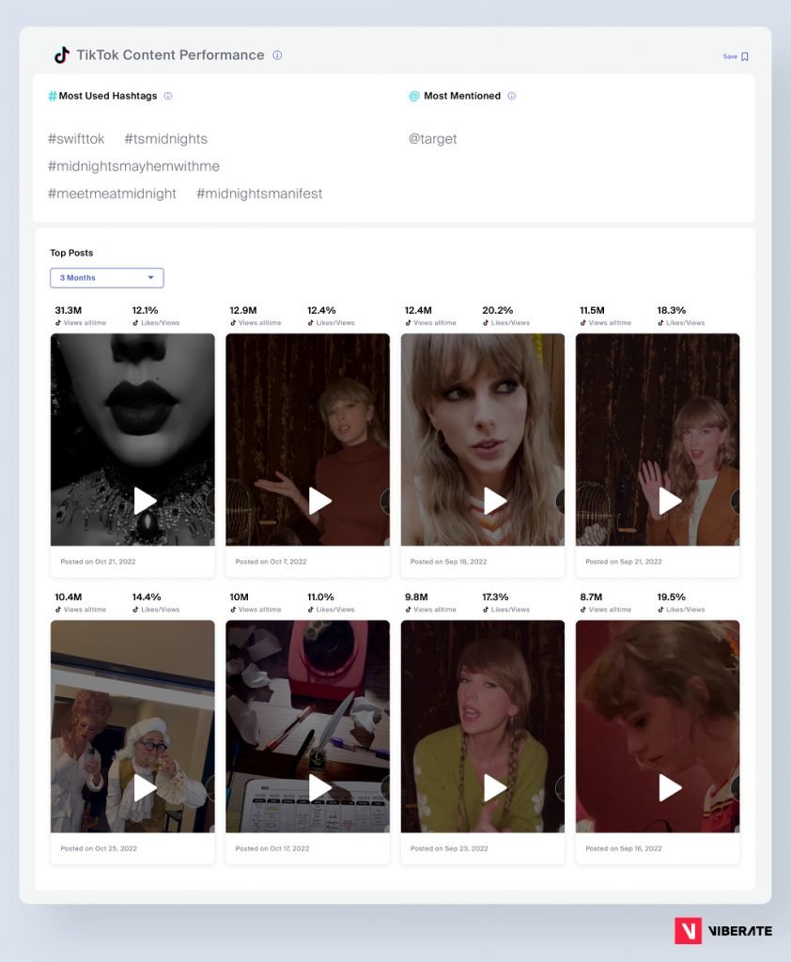The height and width of the screenshot is (962, 791).
Task: Click Posted on Oct 7, 2022 text
Action: 271,562
